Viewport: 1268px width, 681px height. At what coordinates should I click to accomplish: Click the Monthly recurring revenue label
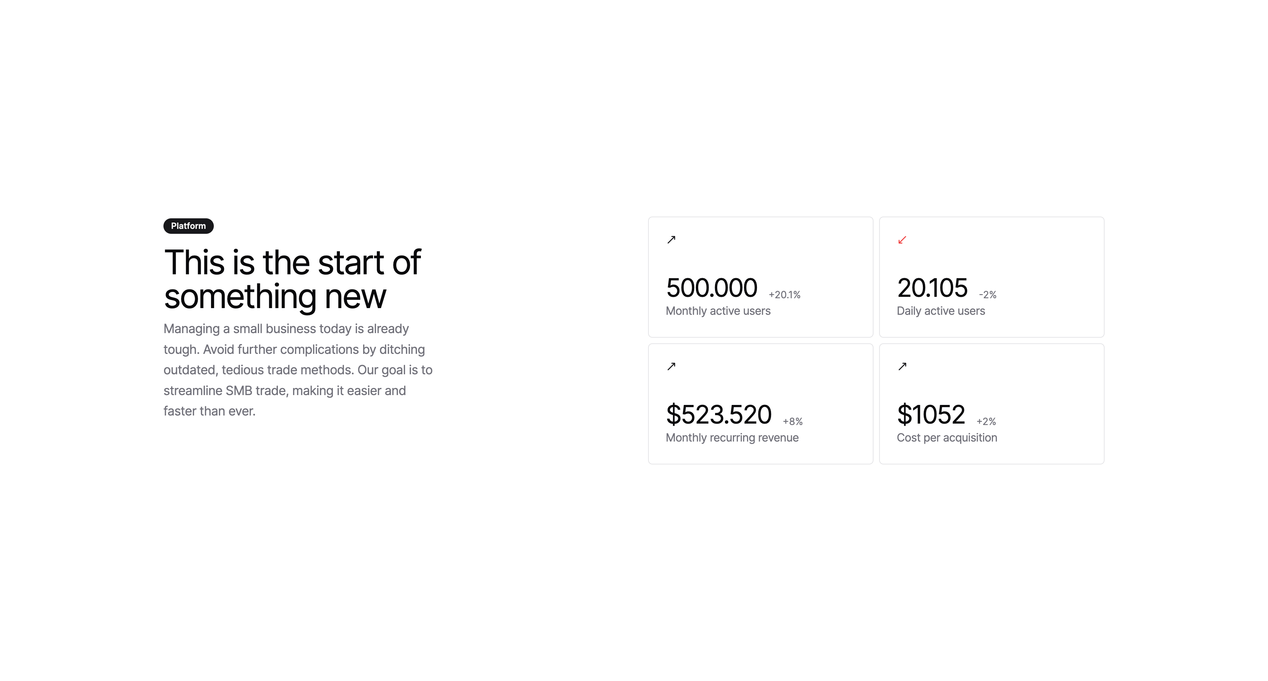(732, 438)
